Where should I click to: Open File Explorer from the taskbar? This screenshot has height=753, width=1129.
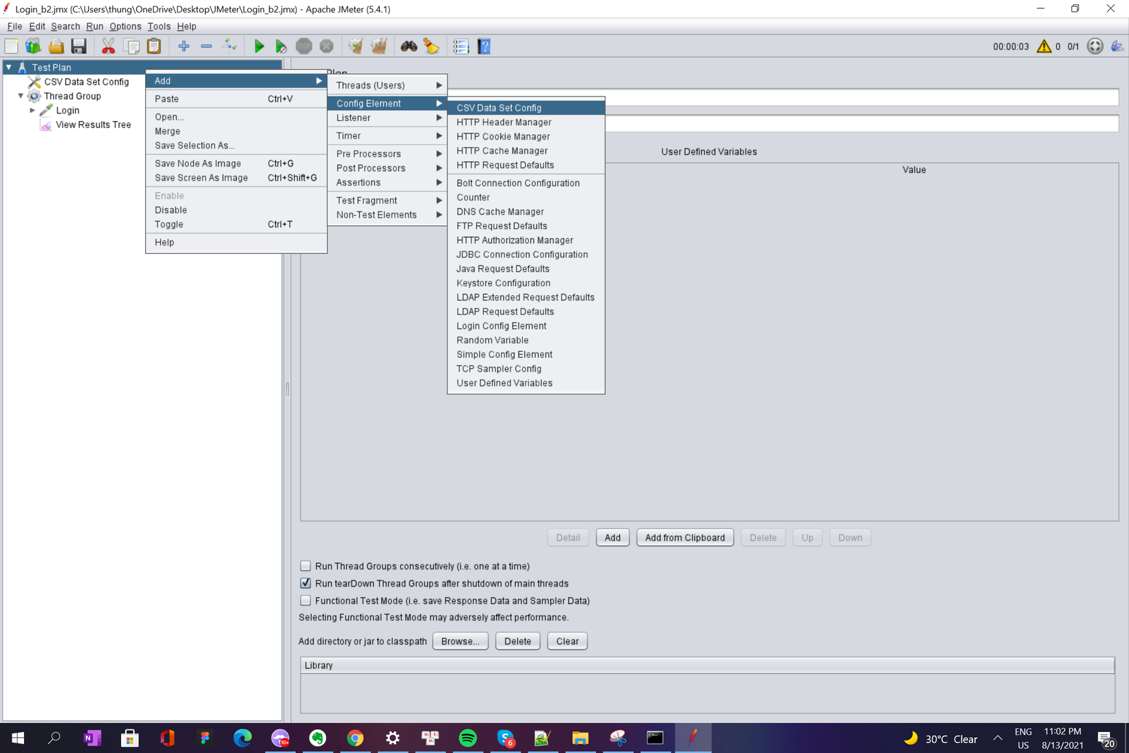580,738
